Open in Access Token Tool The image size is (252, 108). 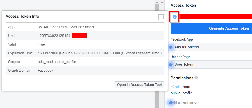tap(139, 85)
